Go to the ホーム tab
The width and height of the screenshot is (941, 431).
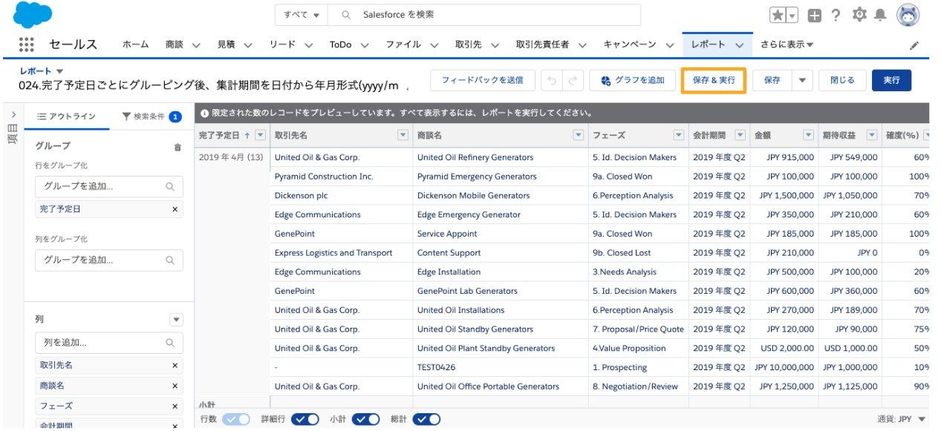pos(135,45)
